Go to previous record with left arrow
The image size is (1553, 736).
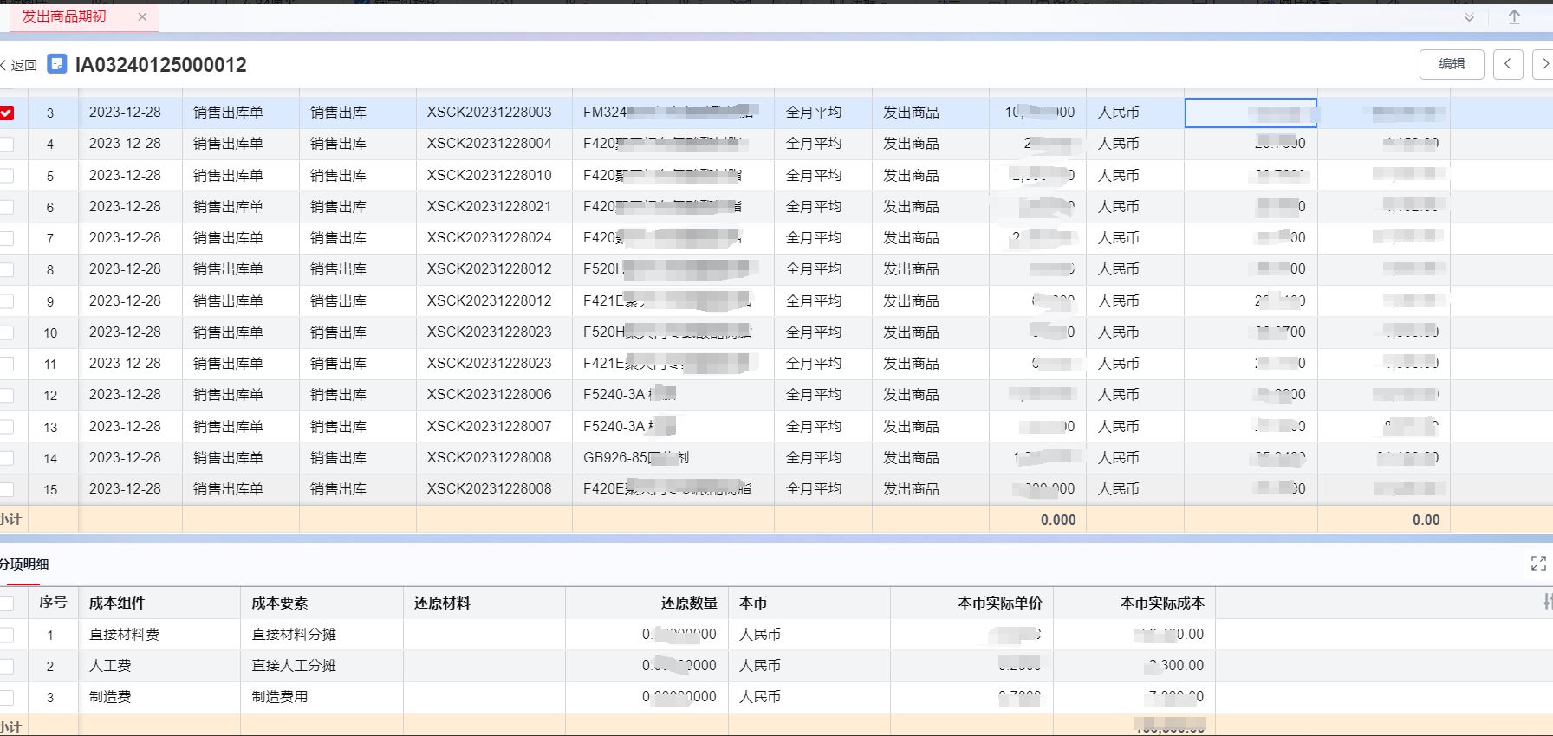click(1508, 64)
